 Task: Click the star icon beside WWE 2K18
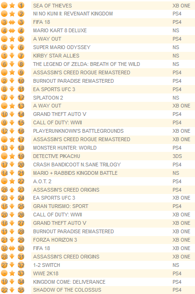coord(12,273)
